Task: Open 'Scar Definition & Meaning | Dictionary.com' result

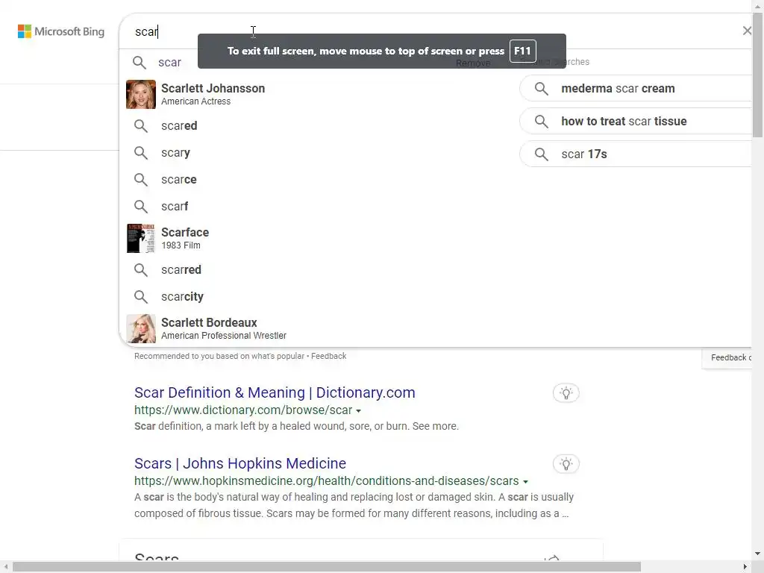Action: pos(275,392)
